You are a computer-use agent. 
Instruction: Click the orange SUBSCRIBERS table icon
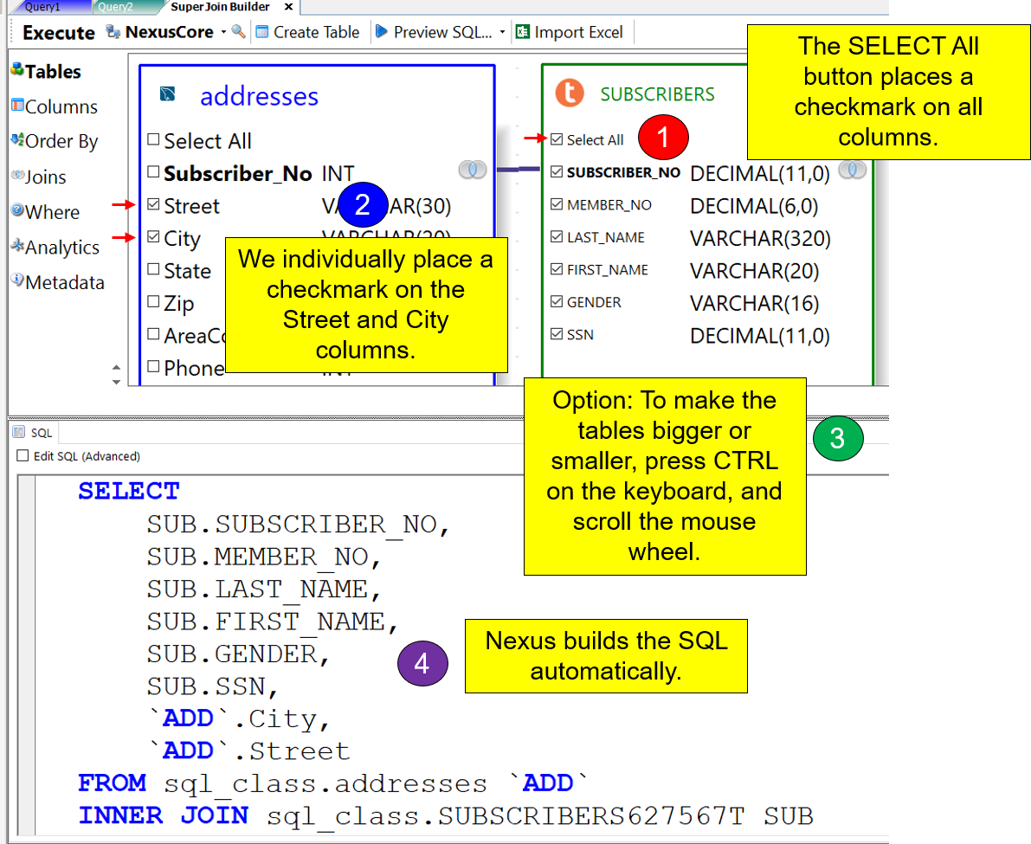coord(570,93)
